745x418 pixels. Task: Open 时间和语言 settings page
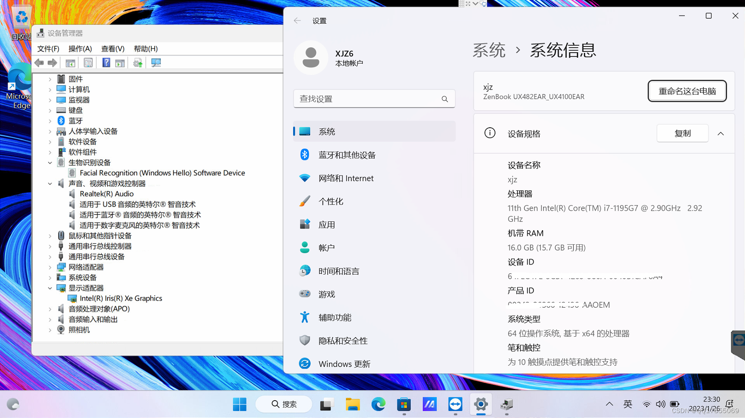[x=374, y=271]
